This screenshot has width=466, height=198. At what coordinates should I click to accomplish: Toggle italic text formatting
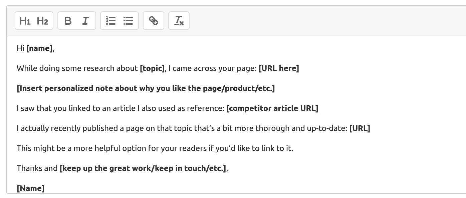[x=85, y=21]
